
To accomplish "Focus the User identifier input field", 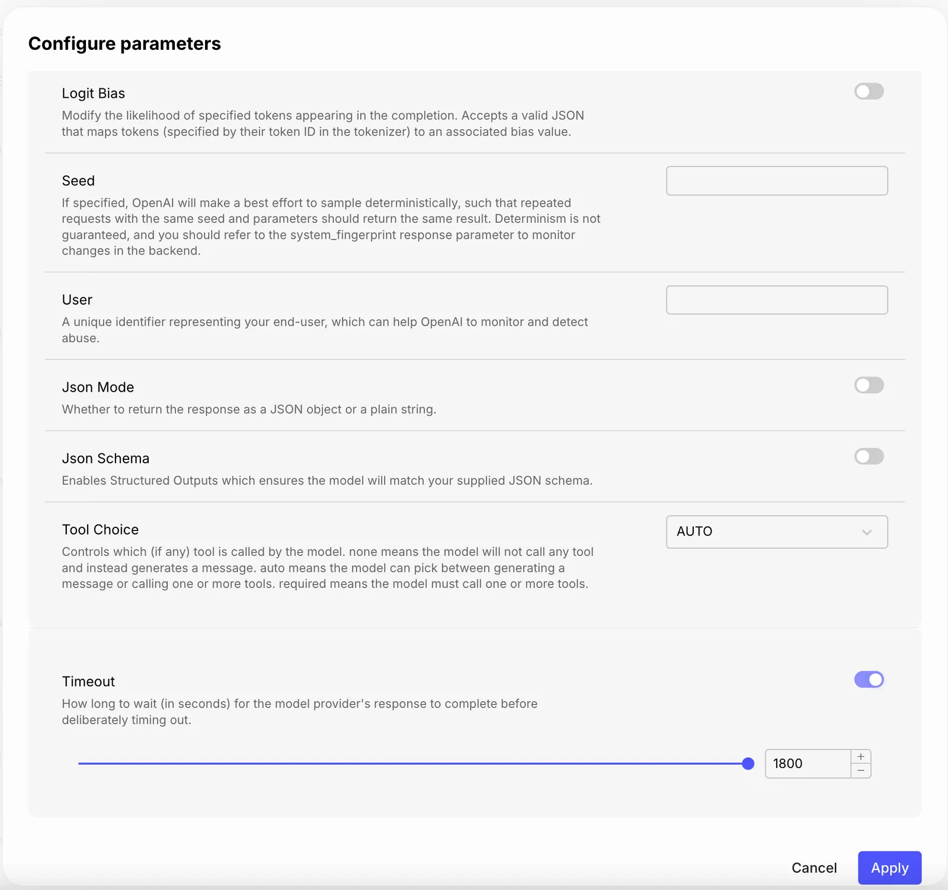I will 777,300.
